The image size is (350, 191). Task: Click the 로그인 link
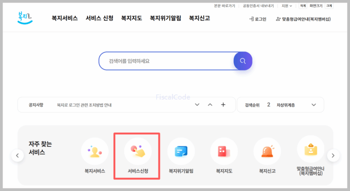(x=257, y=19)
